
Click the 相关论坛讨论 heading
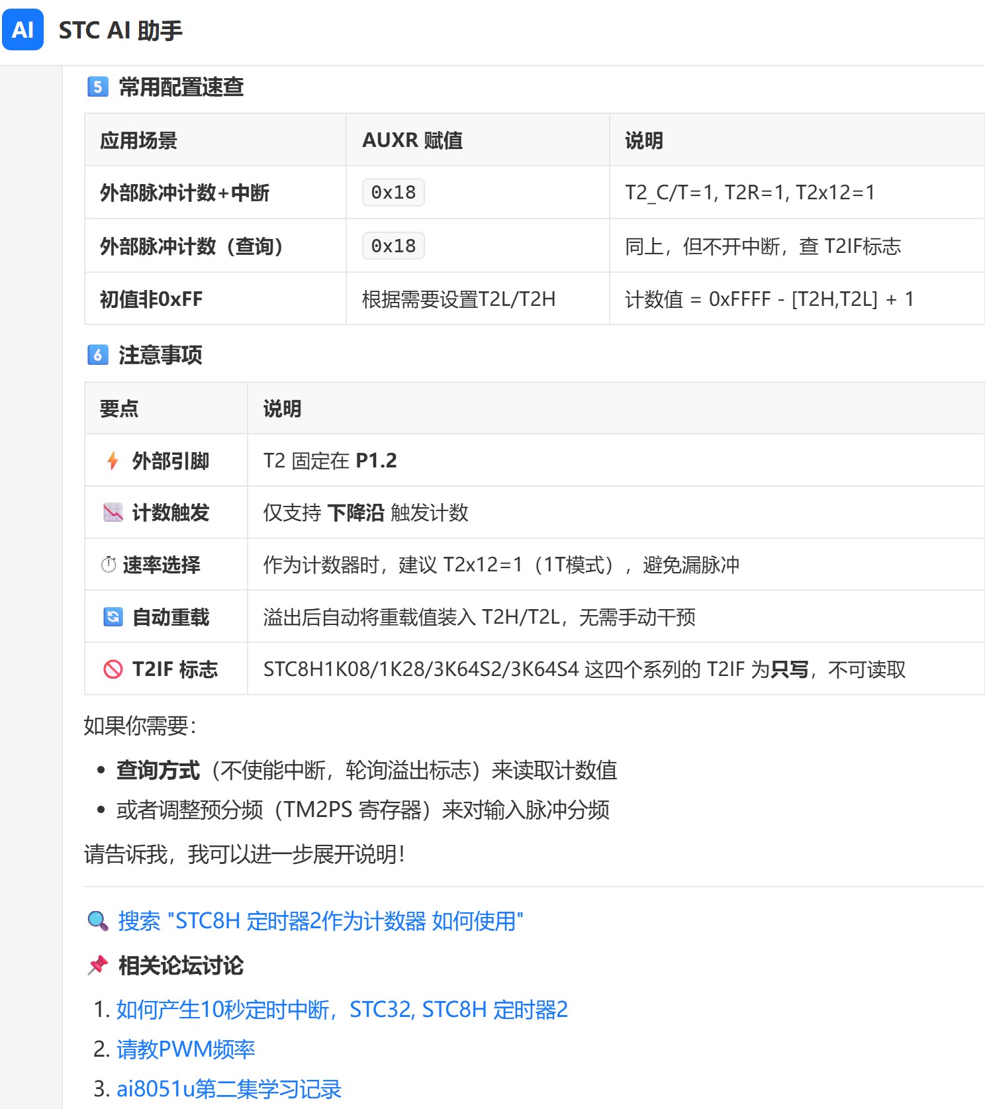[181, 965]
